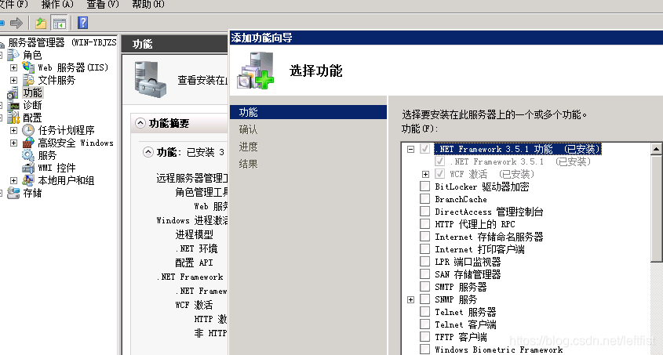Check the LPR 端口监视器 checkbox
The image size is (663, 355).
click(x=425, y=261)
